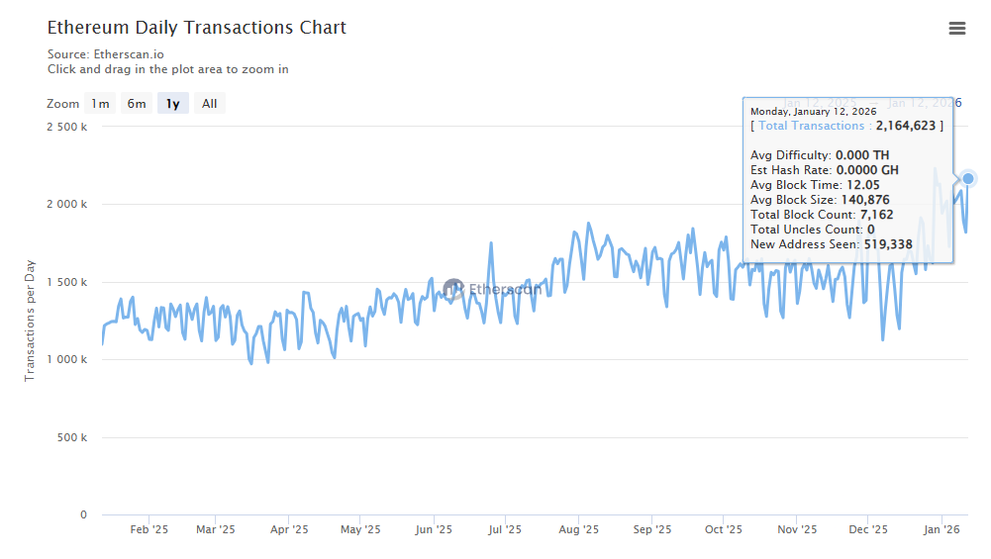Image resolution: width=991 pixels, height=559 pixels.
Task: Click the Etherscan watermark logo
Action: (x=454, y=289)
